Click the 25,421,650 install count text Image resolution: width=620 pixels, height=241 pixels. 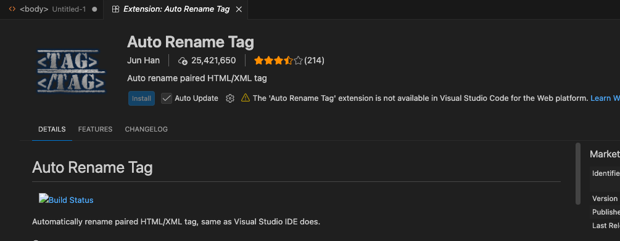pos(213,61)
